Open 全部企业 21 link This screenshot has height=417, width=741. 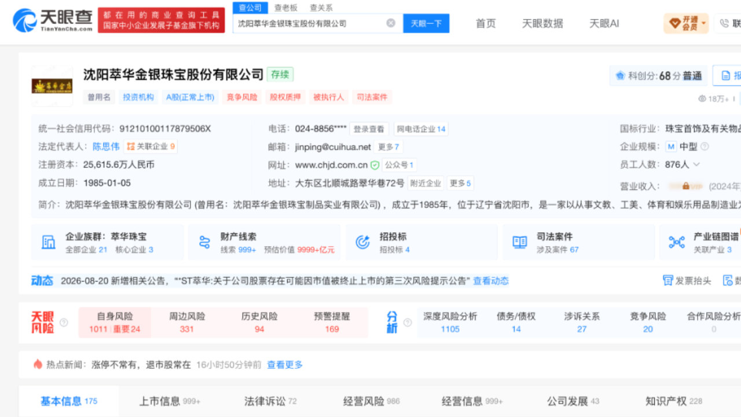86,250
